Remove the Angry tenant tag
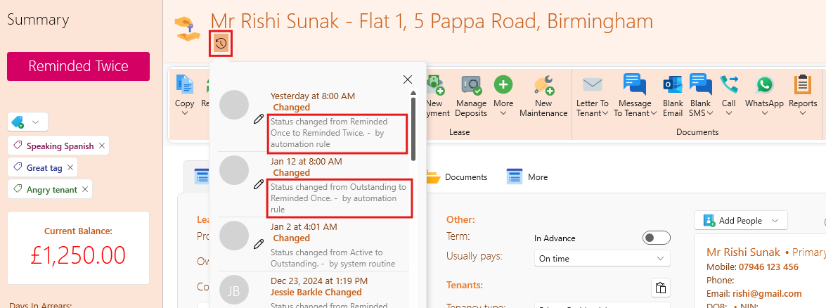This screenshot has width=826, height=308. pyautogui.click(x=85, y=189)
